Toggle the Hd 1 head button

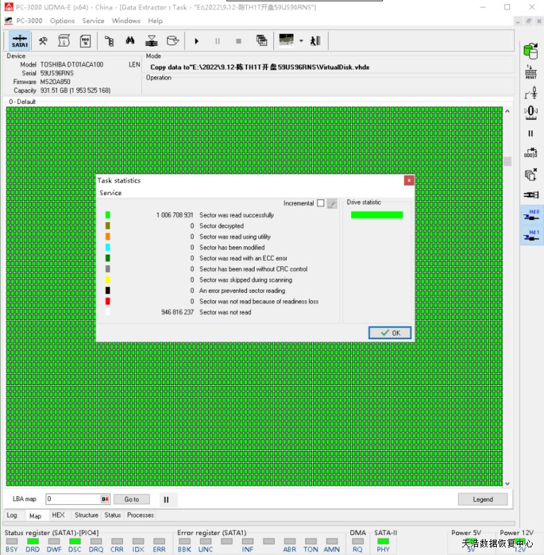coord(532,236)
